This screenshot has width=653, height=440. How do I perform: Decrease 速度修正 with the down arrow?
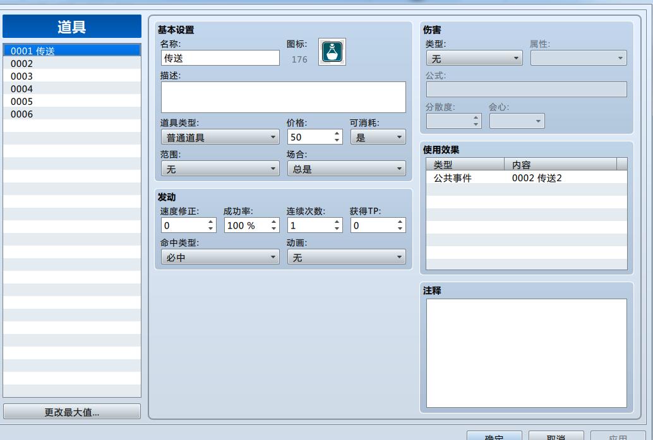[x=211, y=229]
